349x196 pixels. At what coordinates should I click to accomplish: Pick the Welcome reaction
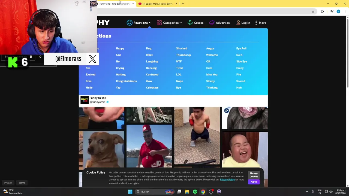click(x=212, y=55)
